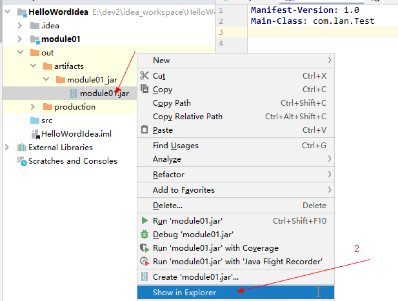Click the Paste clipboard icon
This screenshot has height=301, width=398.
[144, 130]
